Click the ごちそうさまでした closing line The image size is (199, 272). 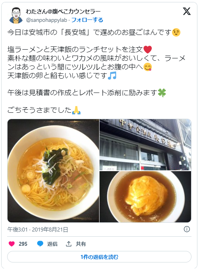[x=44, y=110]
